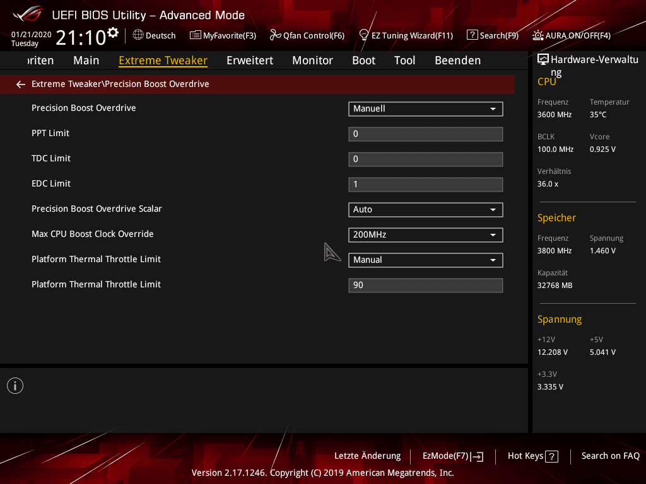Click Search on FAQ

(611, 456)
